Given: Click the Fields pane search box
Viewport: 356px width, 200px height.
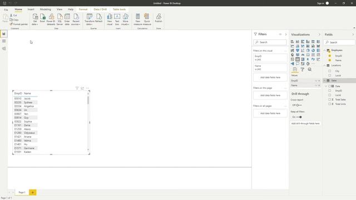Looking at the screenshot, I should point(339,42).
